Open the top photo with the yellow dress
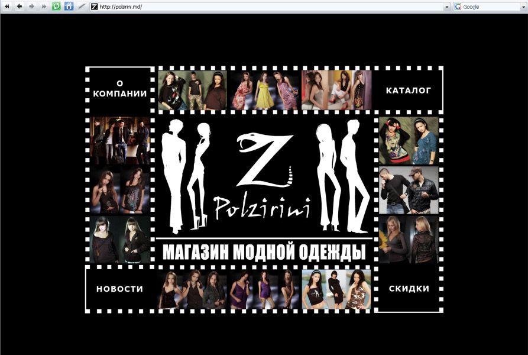Viewport: 528px width, 355px height. (x=264, y=90)
